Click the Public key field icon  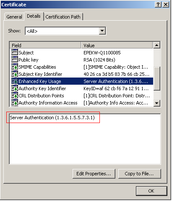pos(15,59)
